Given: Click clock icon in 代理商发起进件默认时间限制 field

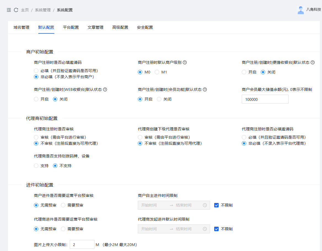Looking at the screenshot, I should click(x=205, y=229).
